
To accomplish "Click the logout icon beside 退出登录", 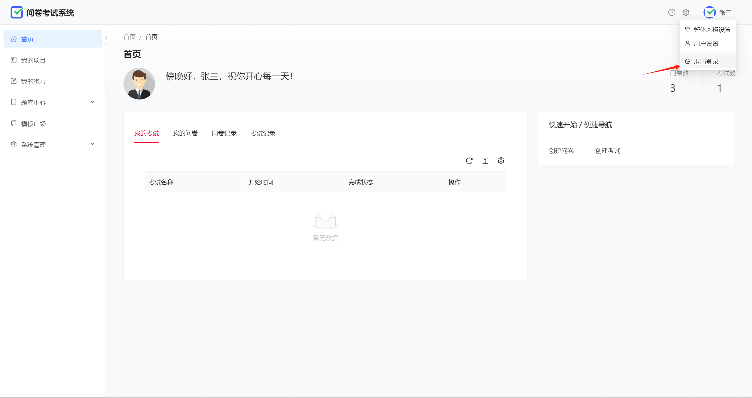I will 688,61.
